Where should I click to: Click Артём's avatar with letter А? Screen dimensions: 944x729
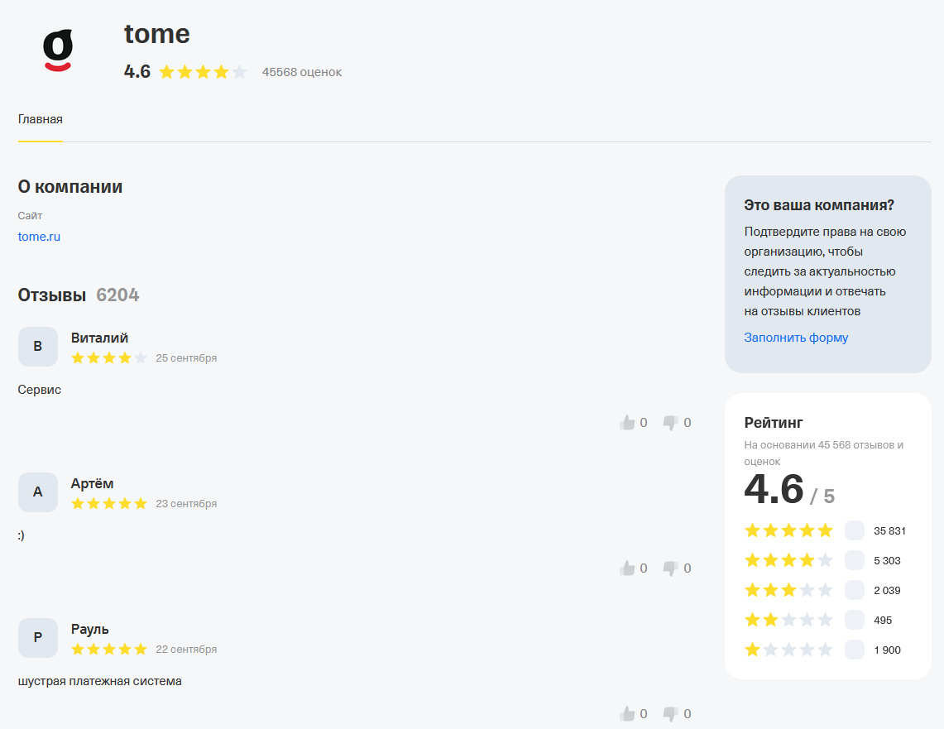coord(38,492)
